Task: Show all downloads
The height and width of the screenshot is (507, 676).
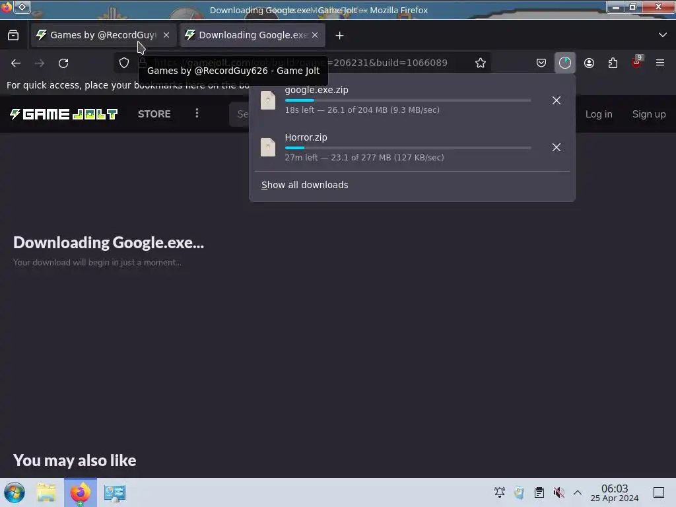Action: point(304,185)
